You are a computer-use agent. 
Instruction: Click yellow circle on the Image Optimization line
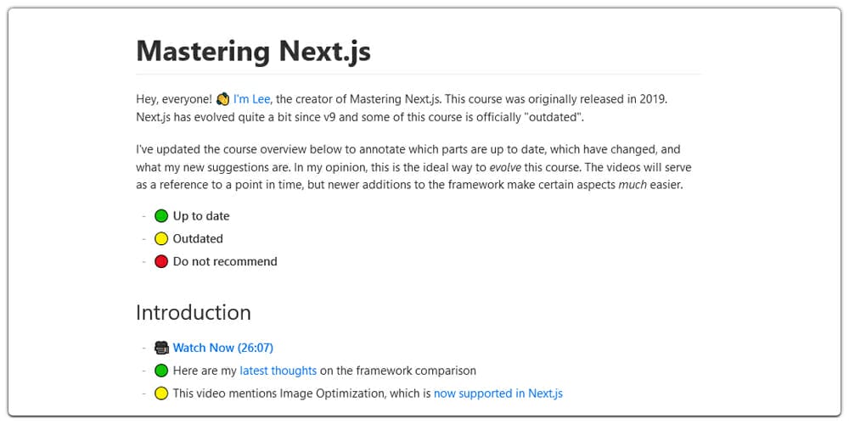pos(161,393)
